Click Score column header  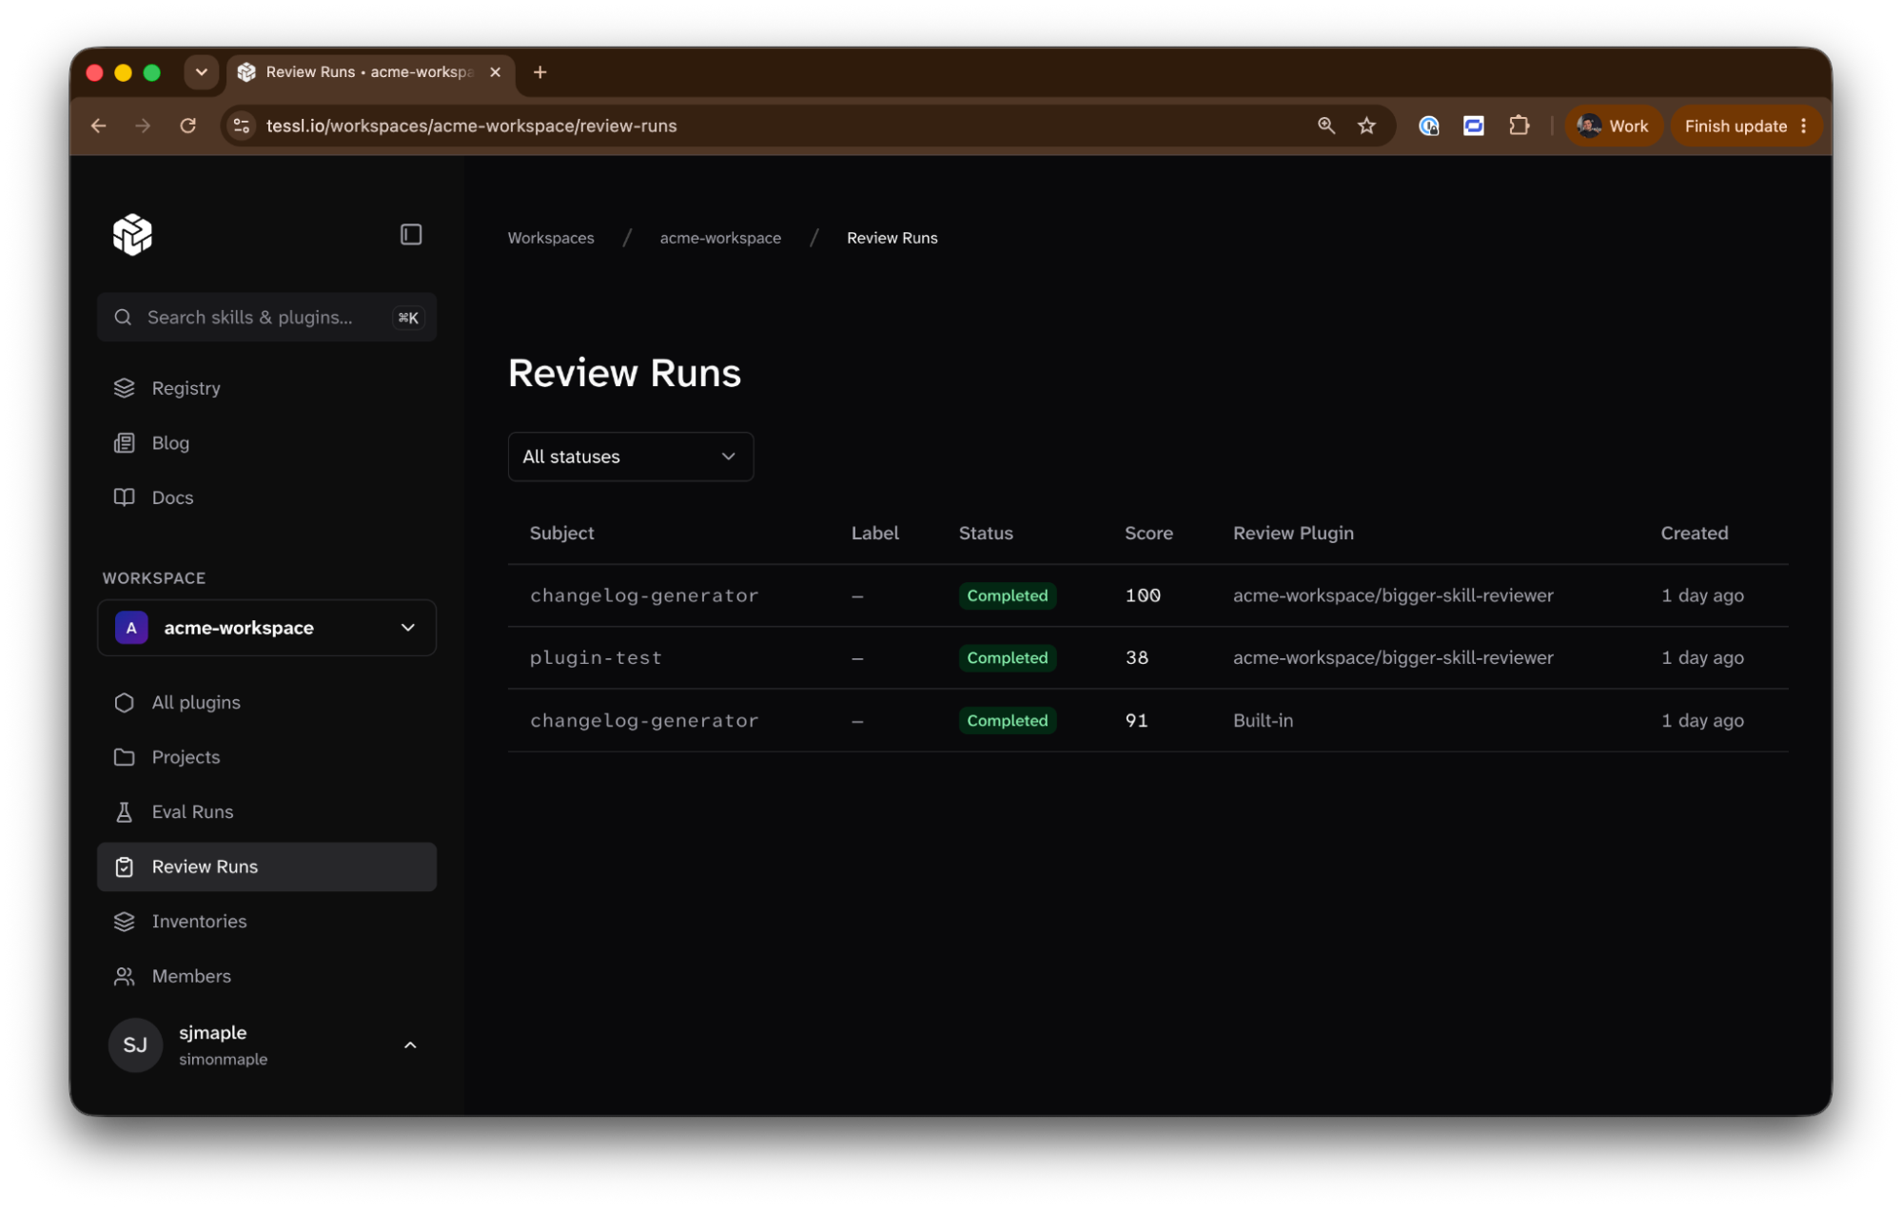pyautogui.click(x=1148, y=533)
